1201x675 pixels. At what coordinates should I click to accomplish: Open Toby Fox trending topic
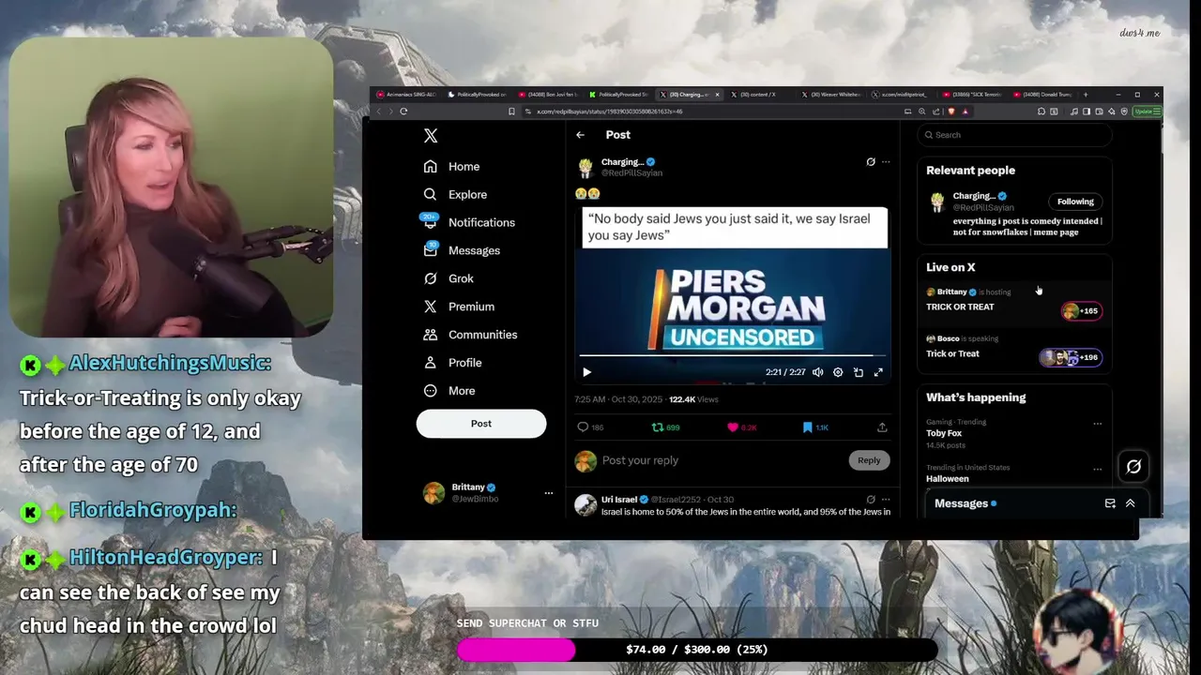click(x=944, y=433)
